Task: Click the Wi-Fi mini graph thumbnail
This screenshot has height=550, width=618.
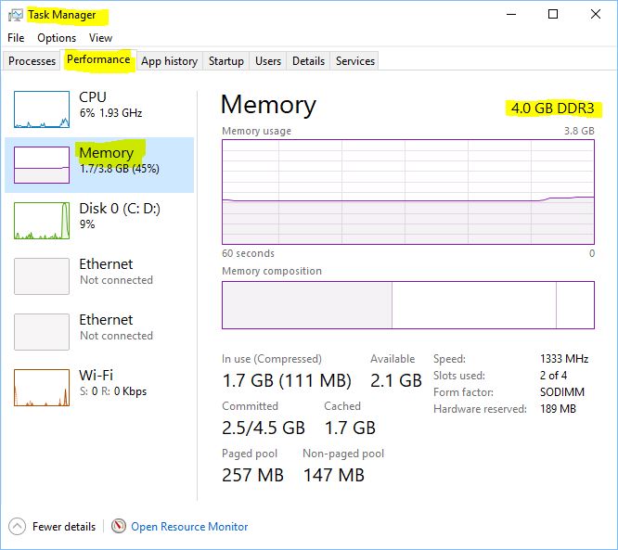Action: pyautogui.click(x=42, y=388)
